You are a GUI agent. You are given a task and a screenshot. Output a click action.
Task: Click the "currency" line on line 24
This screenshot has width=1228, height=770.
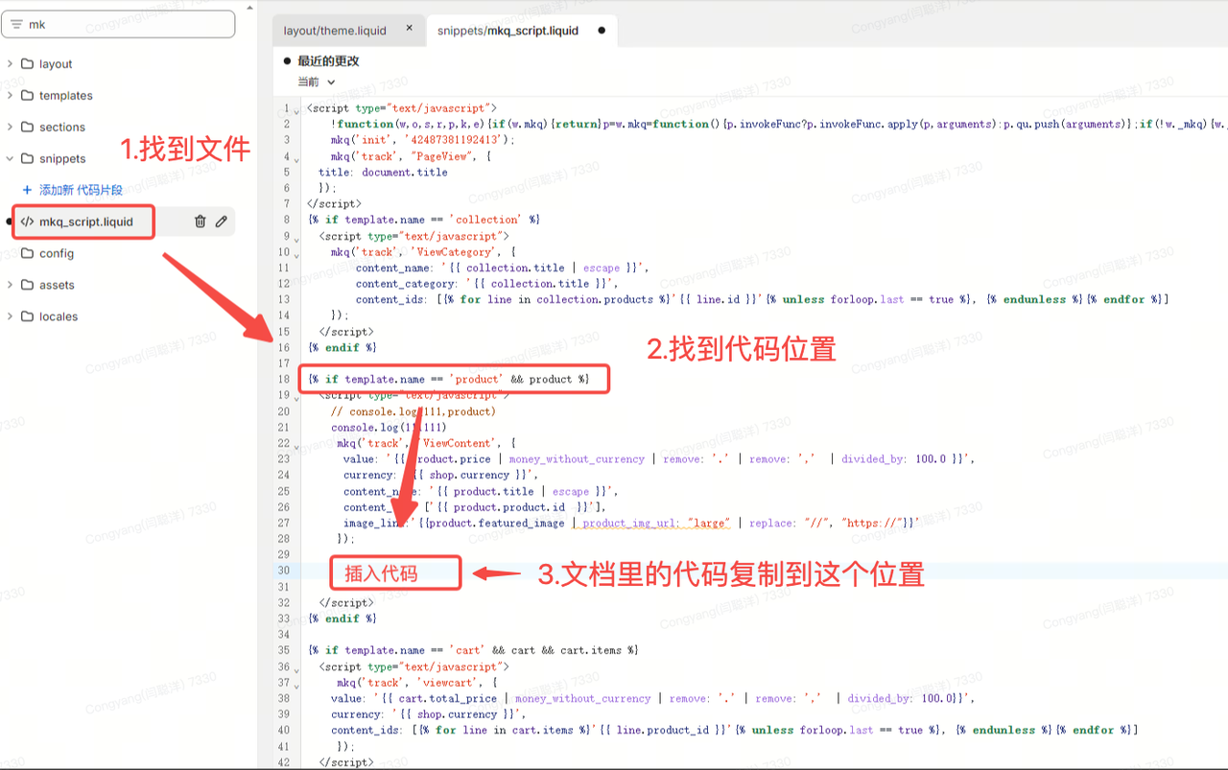pos(441,475)
